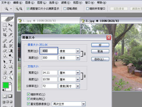Select the Rectangle Shape tool

coord(10,66)
